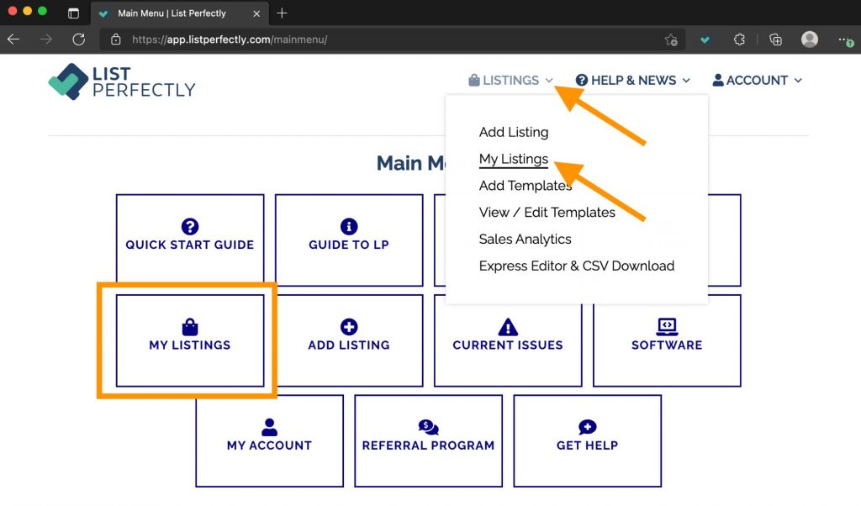Screen dimensions: 861x506
Task: Choose Add Listing from the Listings menu
Action: pyautogui.click(x=514, y=132)
